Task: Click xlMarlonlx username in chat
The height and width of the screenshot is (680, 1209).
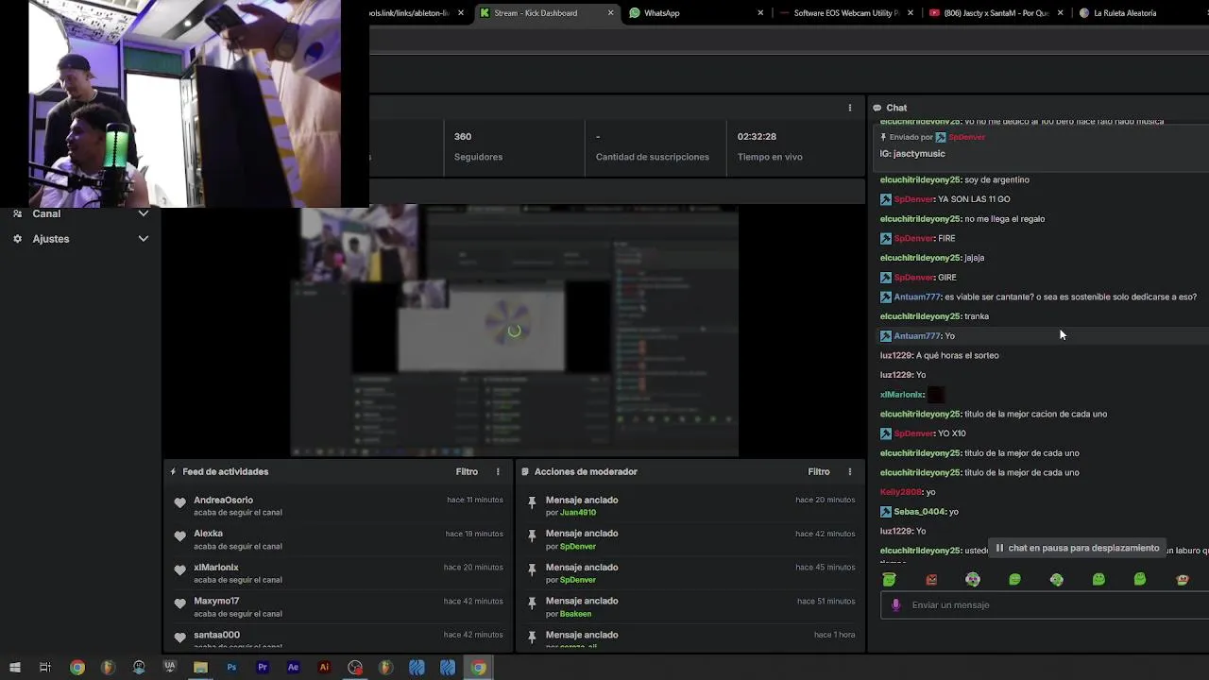Action: (x=902, y=395)
